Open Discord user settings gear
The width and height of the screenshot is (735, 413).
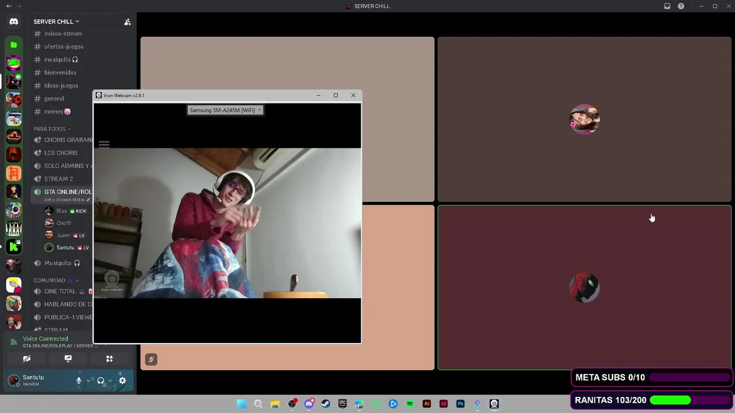[x=122, y=380]
